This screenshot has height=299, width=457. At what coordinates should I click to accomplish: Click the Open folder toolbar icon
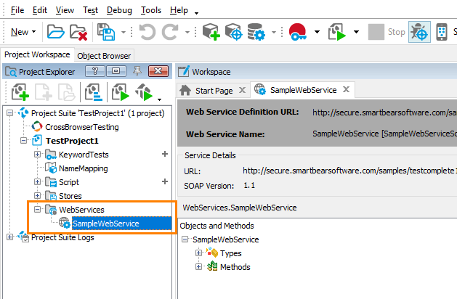pyautogui.click(x=56, y=32)
